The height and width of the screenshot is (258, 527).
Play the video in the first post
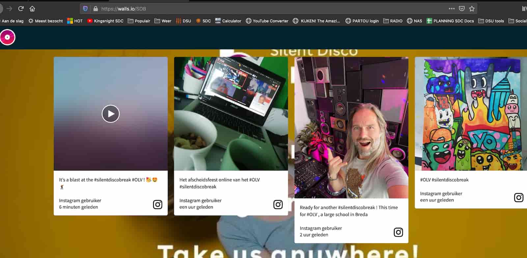point(111,114)
